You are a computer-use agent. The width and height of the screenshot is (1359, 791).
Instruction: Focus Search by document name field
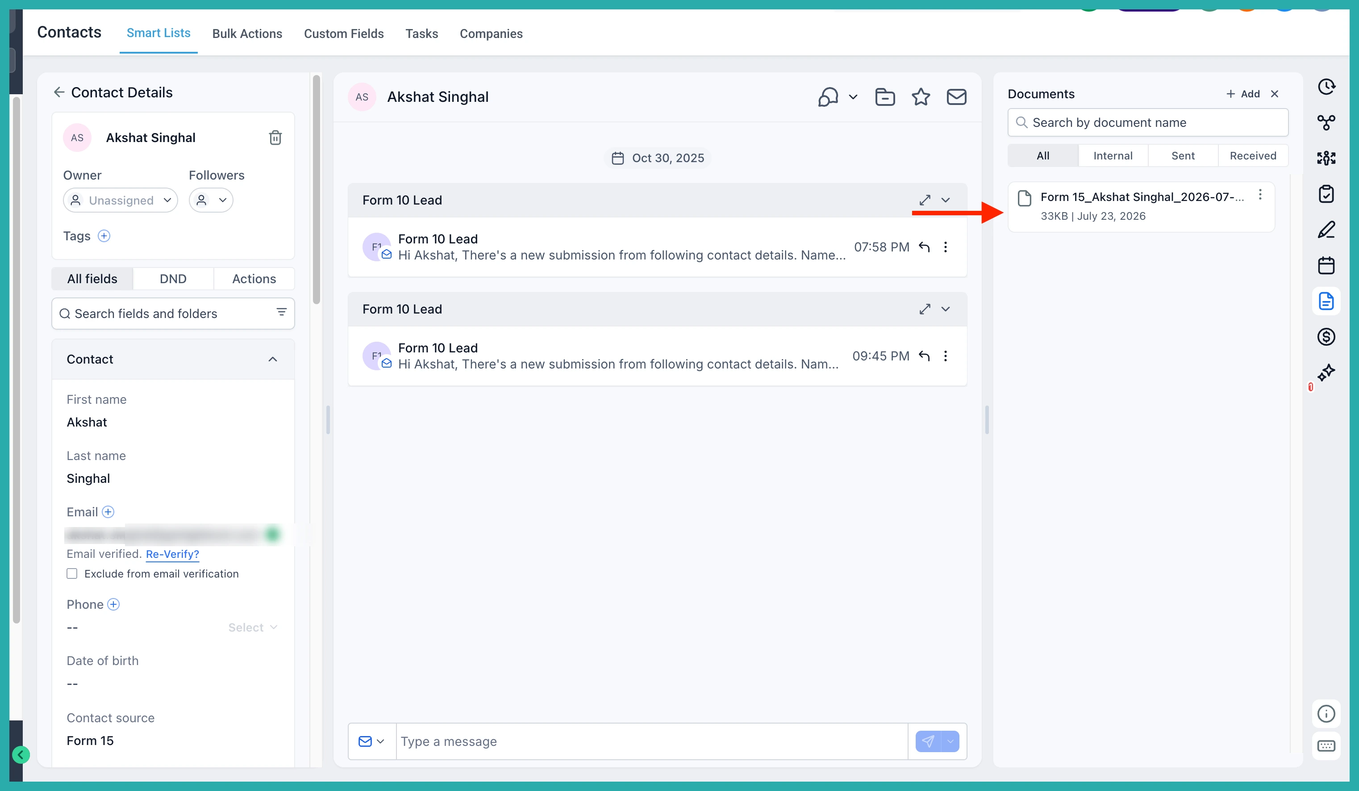(1147, 122)
